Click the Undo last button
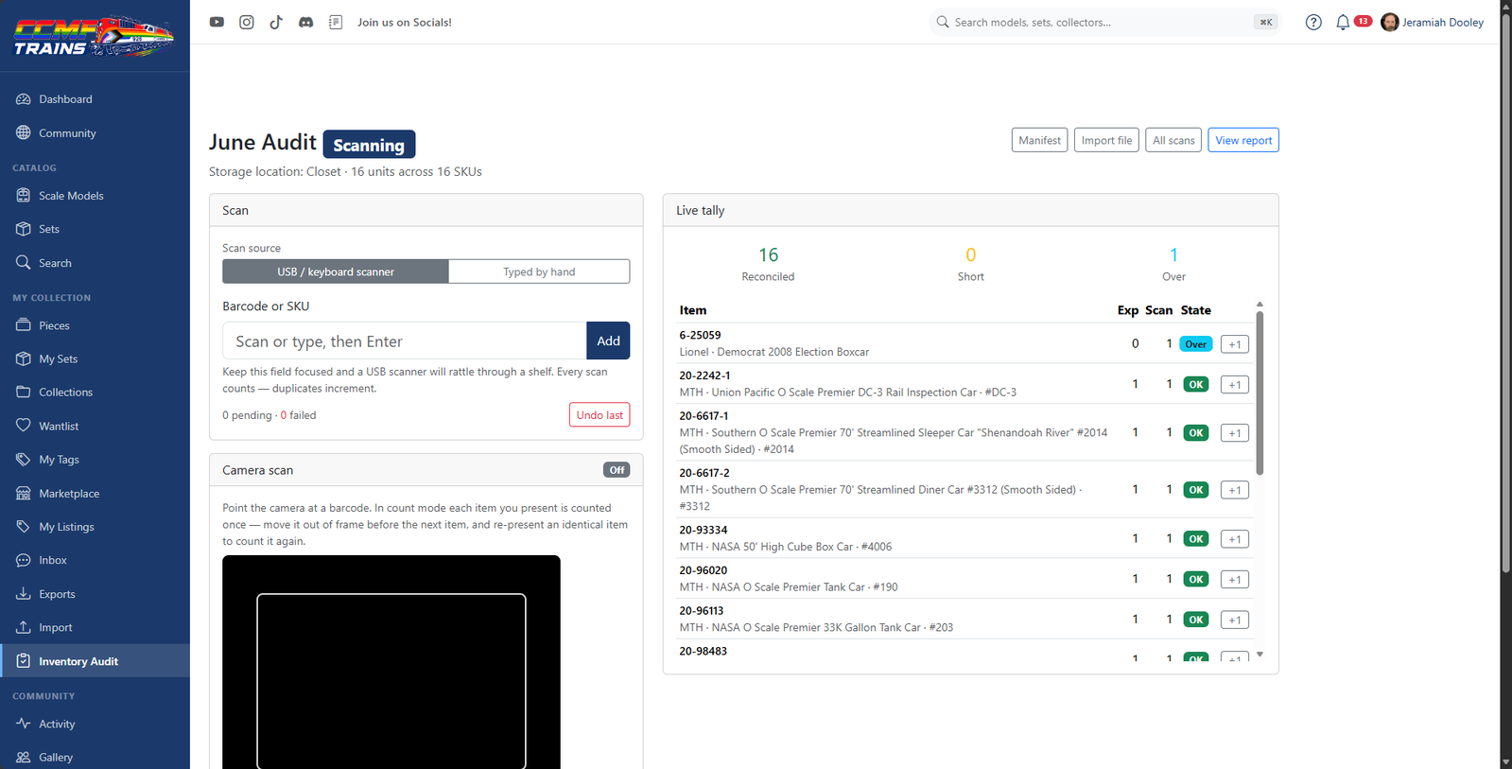The width and height of the screenshot is (1512, 769). point(600,415)
